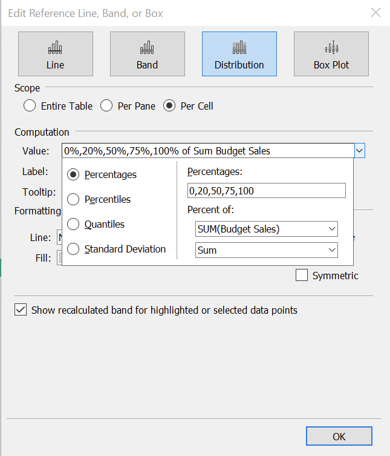
Task: Click the Percentages input field
Action: click(266, 191)
